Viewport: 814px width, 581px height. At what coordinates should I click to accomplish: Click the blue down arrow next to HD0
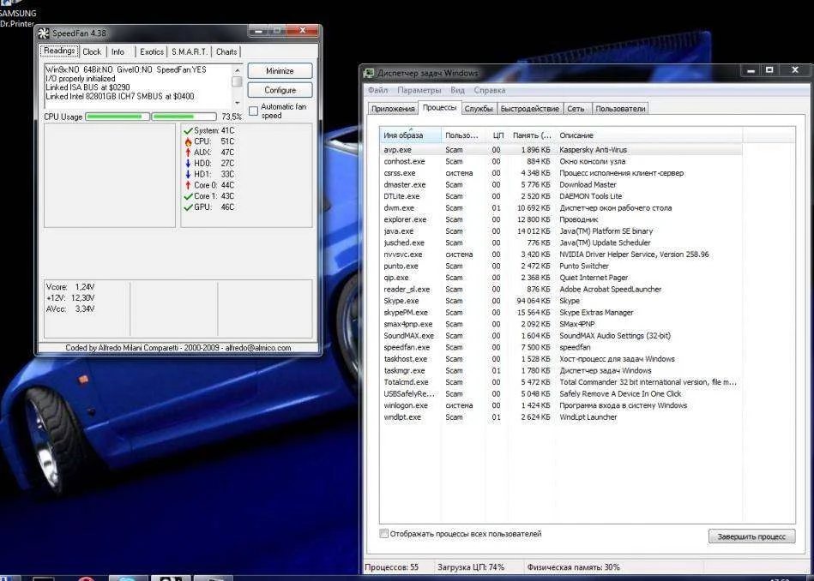click(188, 163)
